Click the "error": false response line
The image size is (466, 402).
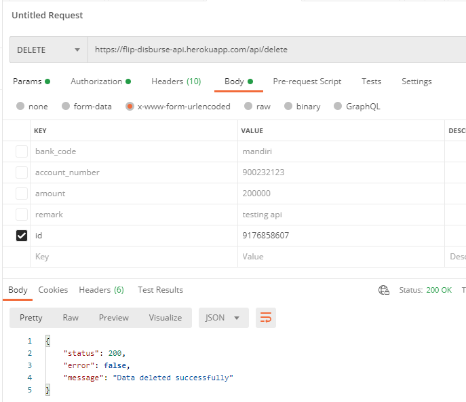(96, 365)
